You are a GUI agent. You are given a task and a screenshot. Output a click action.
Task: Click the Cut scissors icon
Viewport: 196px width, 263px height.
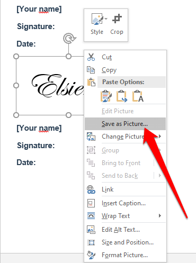(91, 57)
